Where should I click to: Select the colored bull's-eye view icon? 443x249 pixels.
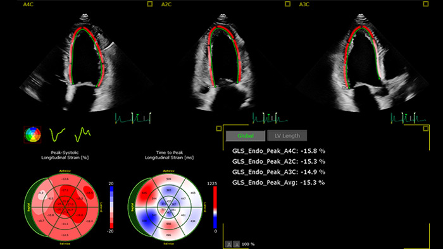32,135
